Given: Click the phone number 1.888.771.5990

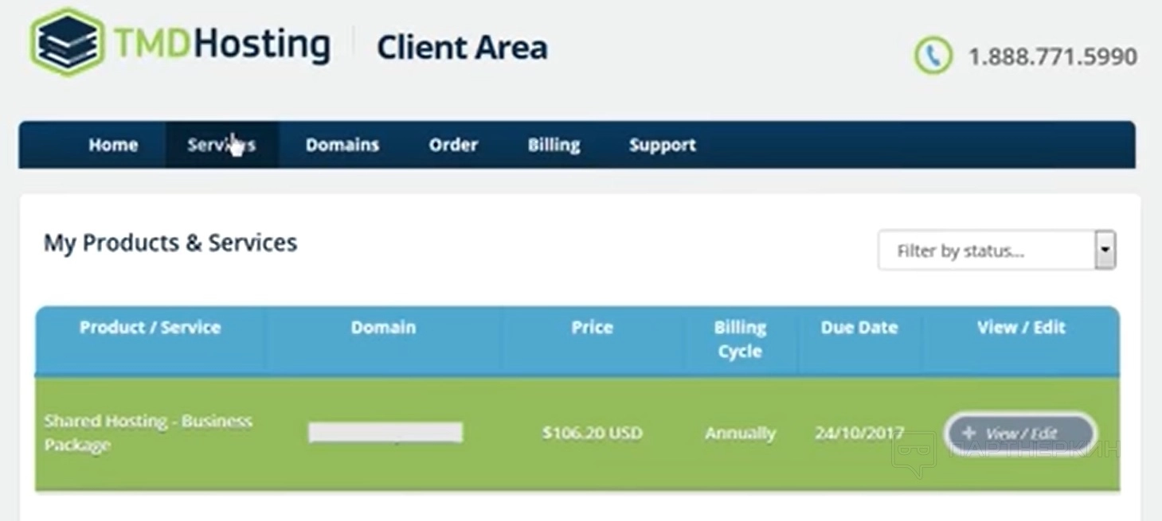Looking at the screenshot, I should pyautogui.click(x=1052, y=57).
